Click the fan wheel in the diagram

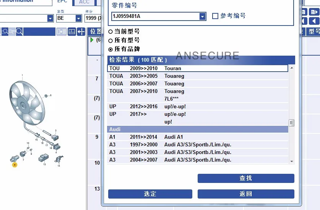(x=26, y=103)
